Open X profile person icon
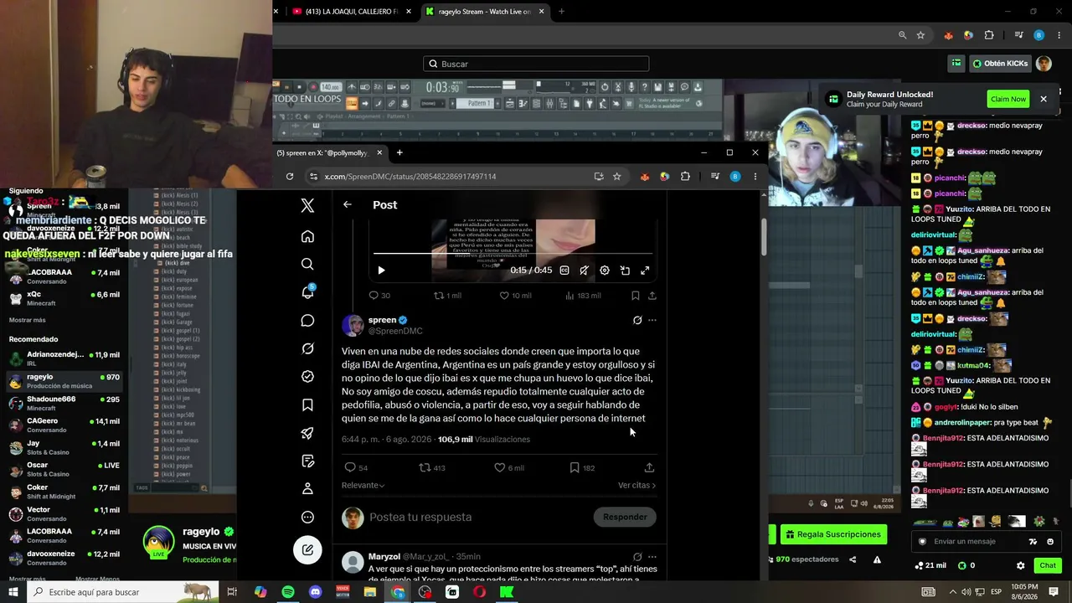Screen dimensions: 1072x603 click(307, 489)
